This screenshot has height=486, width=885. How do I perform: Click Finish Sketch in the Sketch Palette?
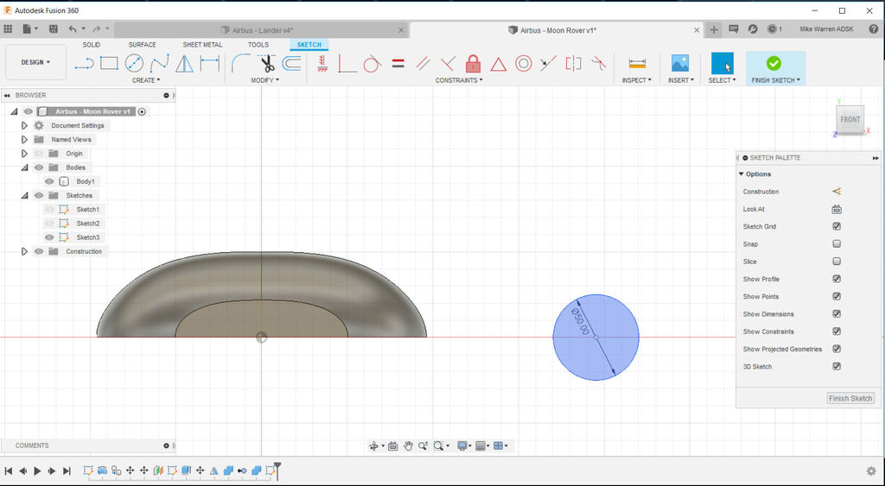[x=850, y=398]
